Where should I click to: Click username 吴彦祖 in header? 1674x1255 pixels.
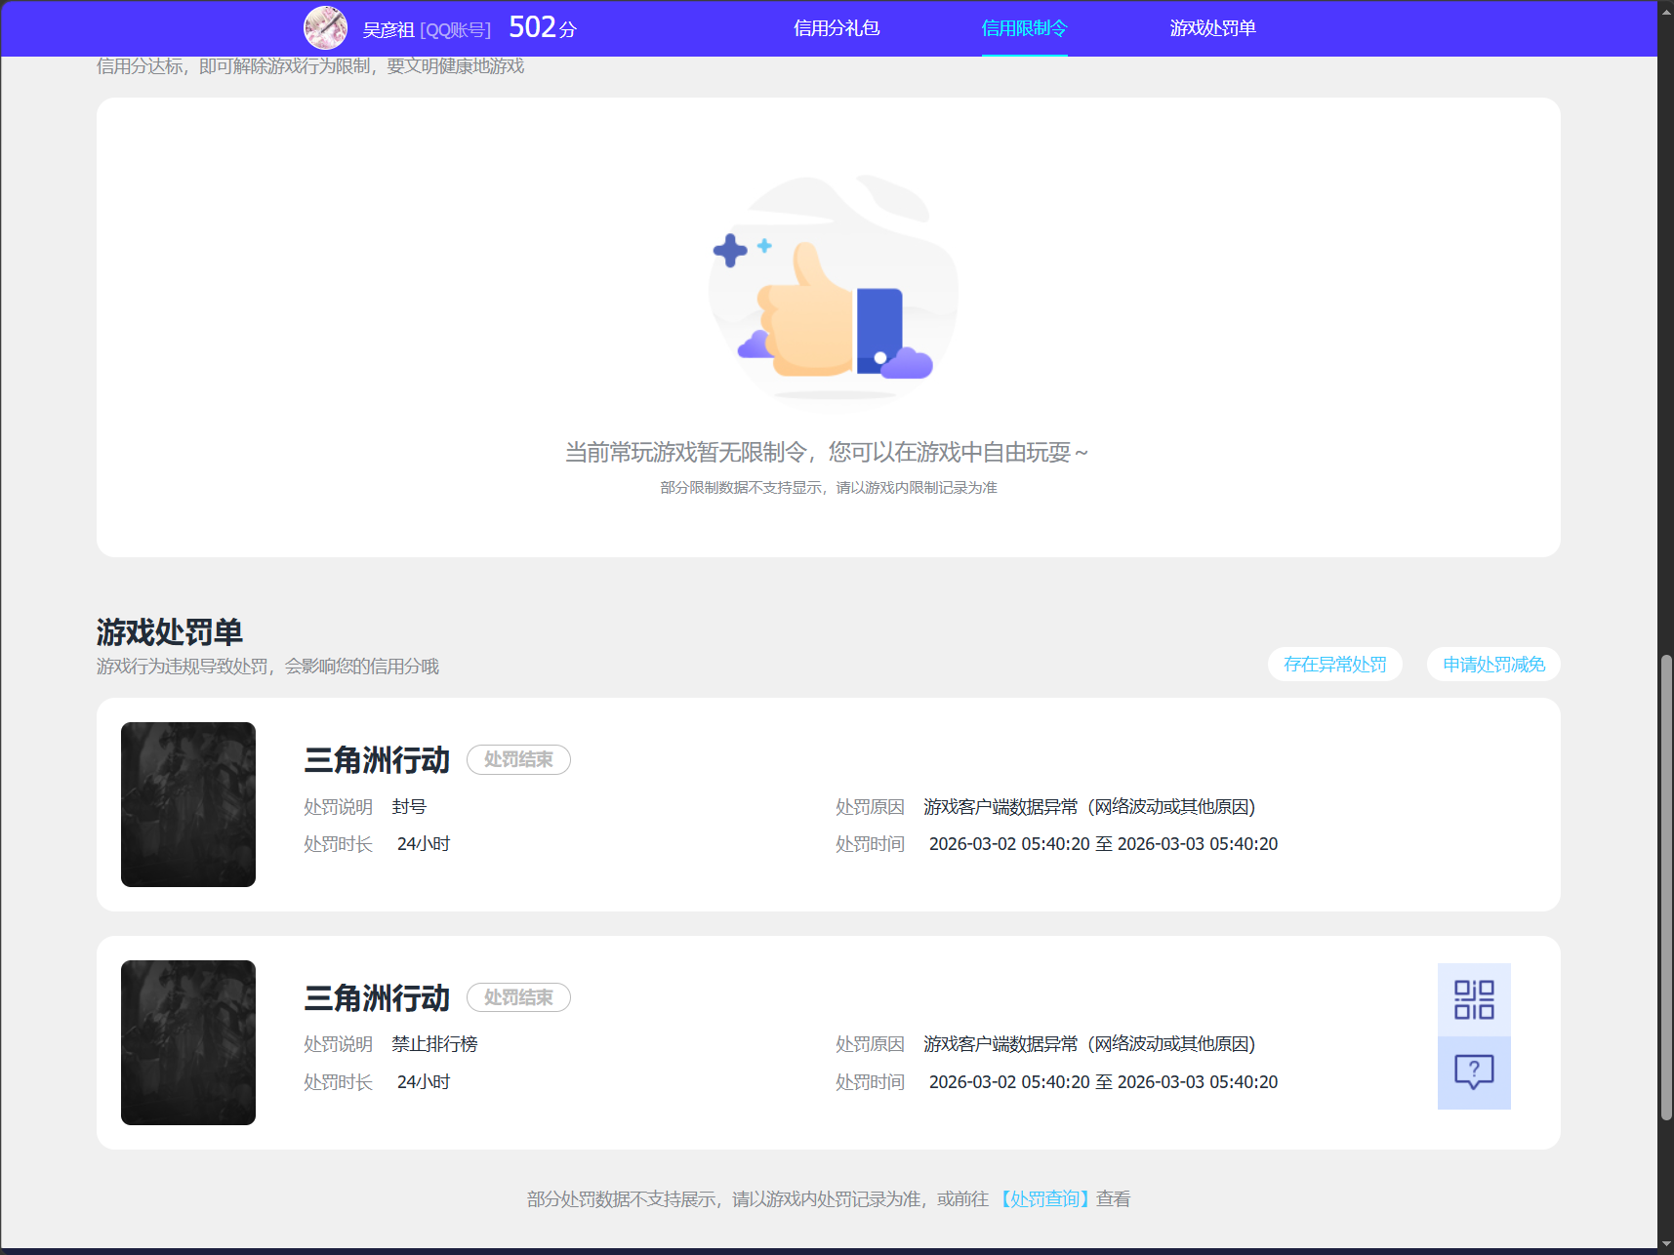coord(388,30)
